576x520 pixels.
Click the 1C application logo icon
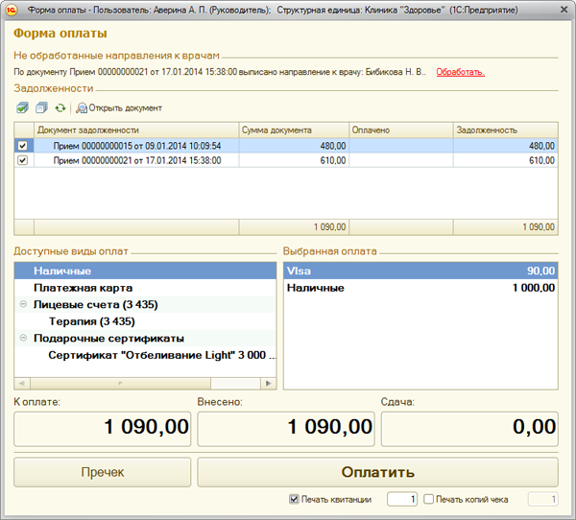tap(12, 10)
